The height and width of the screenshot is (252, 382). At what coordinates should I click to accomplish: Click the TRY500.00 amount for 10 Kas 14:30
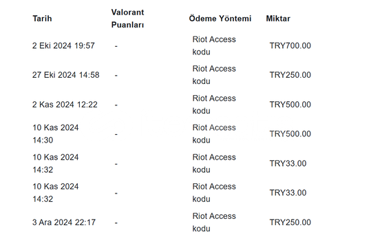(290, 134)
